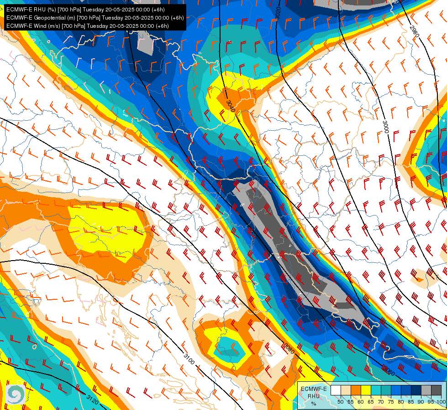Click the 3100 geopotential contour label

[x=189, y=359]
